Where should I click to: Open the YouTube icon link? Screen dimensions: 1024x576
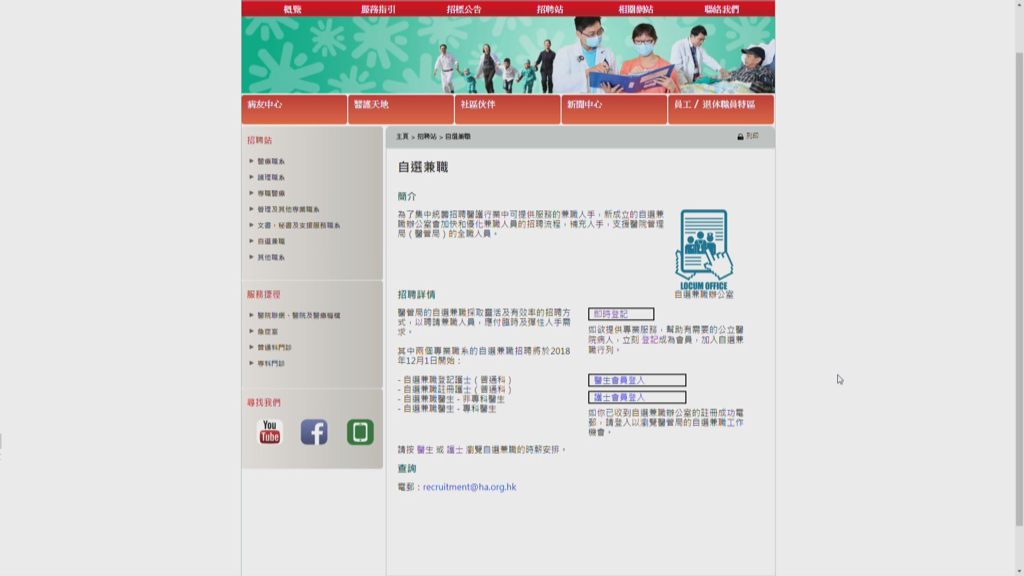269,432
